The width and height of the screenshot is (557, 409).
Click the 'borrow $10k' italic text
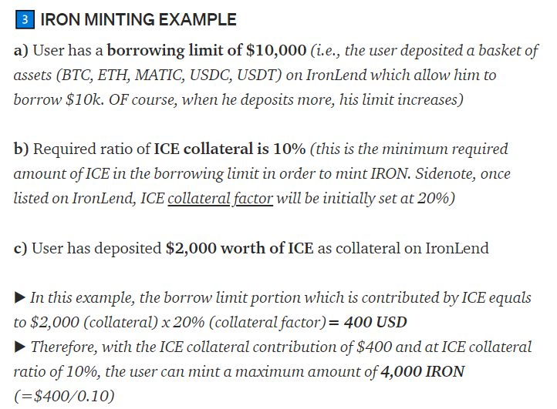(x=59, y=100)
